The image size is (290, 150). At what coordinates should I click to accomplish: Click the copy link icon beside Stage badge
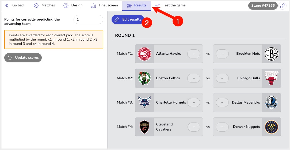click(283, 6)
